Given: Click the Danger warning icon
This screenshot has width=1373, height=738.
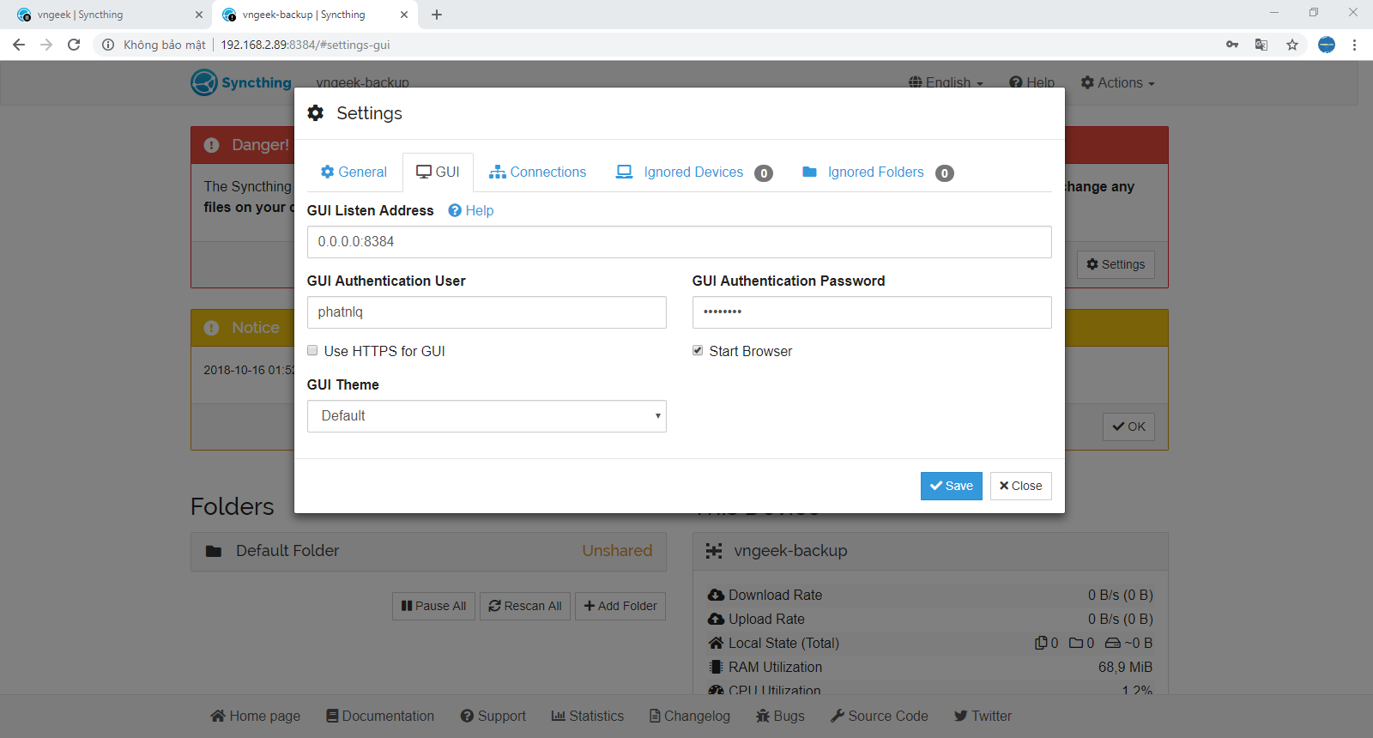Looking at the screenshot, I should pyautogui.click(x=211, y=145).
